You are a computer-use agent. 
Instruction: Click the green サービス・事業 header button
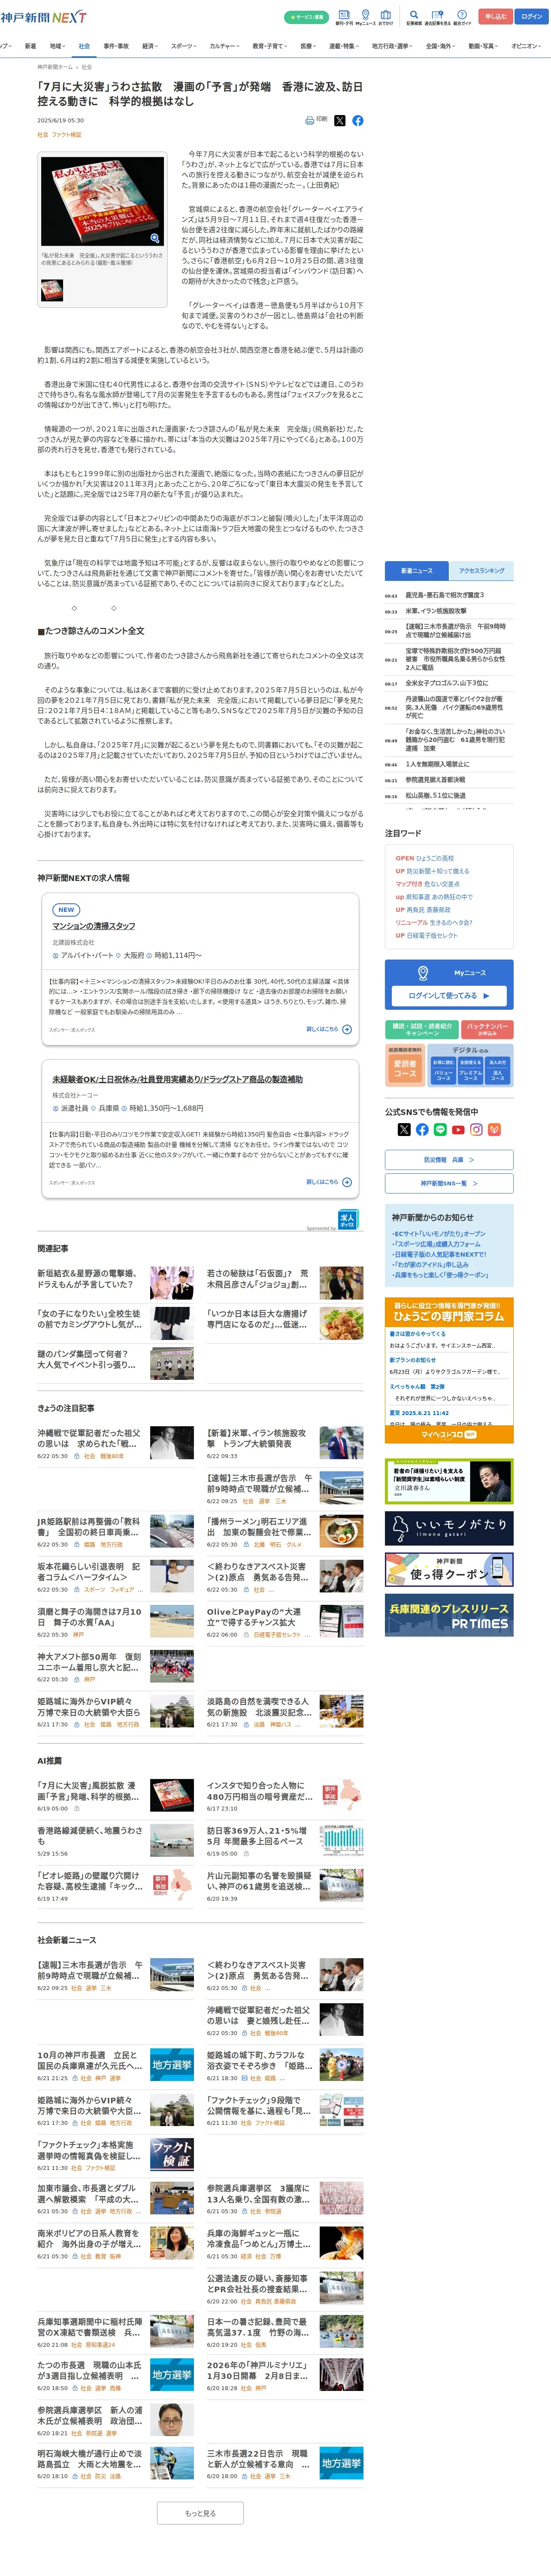[x=307, y=17]
